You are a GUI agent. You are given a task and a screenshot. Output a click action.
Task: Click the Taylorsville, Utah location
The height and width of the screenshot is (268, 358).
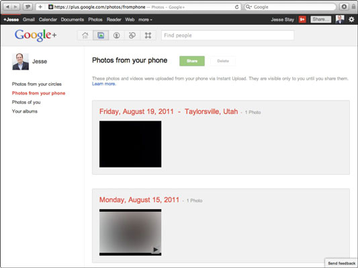tap(211, 112)
